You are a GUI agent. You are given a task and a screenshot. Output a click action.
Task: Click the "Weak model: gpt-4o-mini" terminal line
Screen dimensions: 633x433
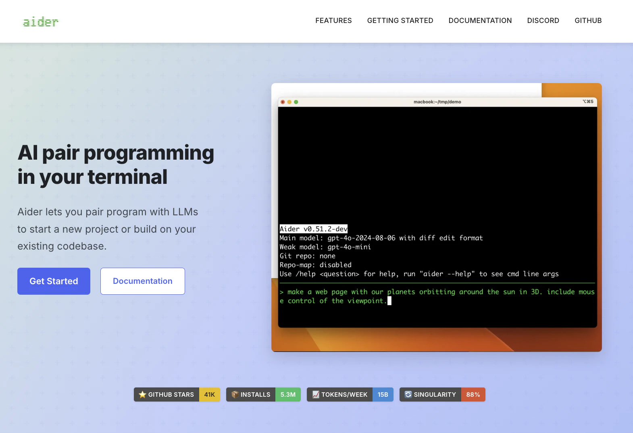[325, 247]
